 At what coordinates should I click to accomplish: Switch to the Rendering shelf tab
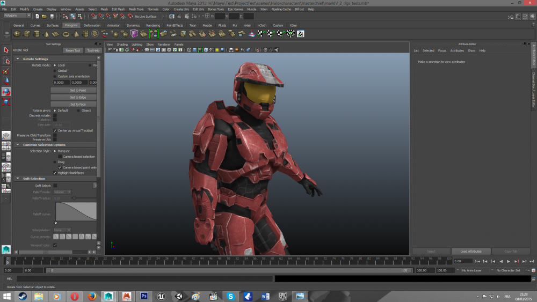pos(153,25)
